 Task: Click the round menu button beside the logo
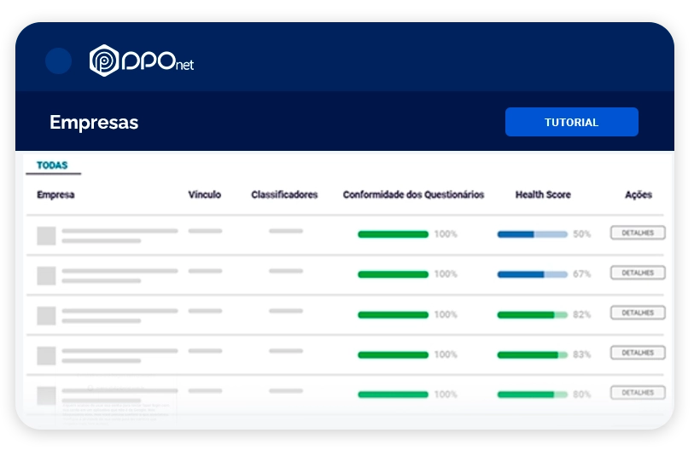(58, 61)
